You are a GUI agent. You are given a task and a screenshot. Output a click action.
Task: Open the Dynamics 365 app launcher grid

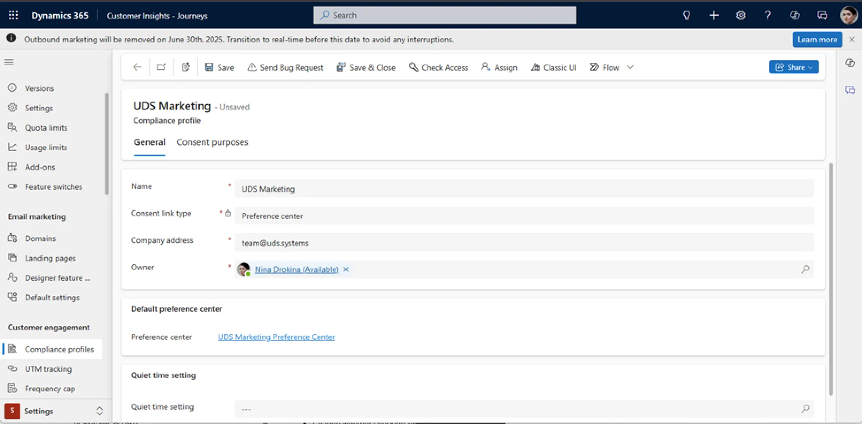(x=13, y=15)
